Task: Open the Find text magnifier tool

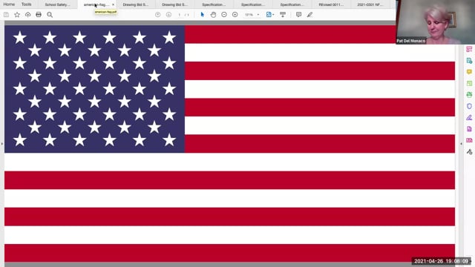Action: coord(50,15)
